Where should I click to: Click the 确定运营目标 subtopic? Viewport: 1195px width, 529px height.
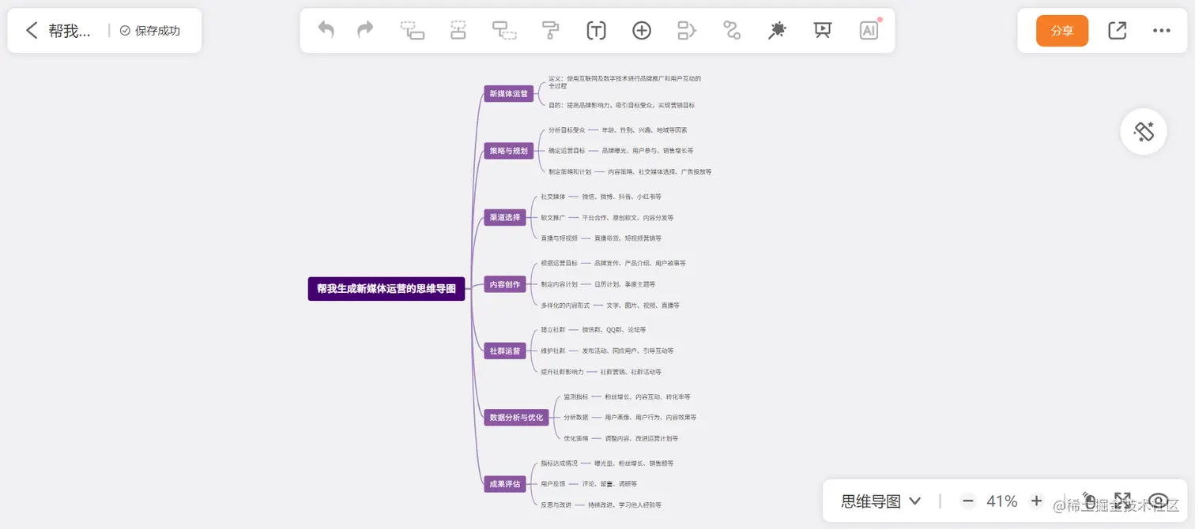point(567,151)
